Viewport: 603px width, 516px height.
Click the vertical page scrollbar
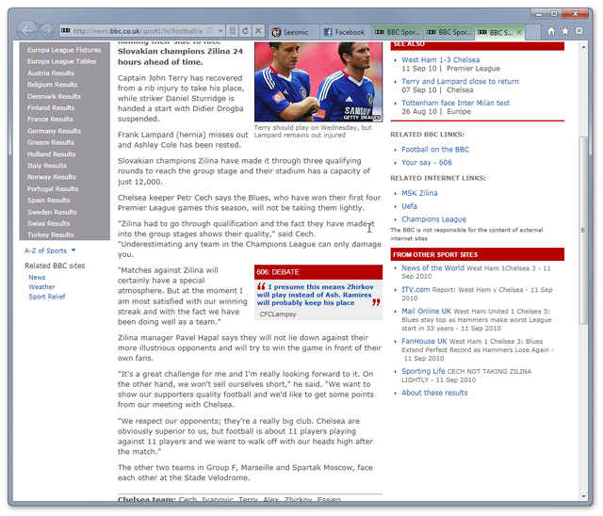click(x=583, y=282)
